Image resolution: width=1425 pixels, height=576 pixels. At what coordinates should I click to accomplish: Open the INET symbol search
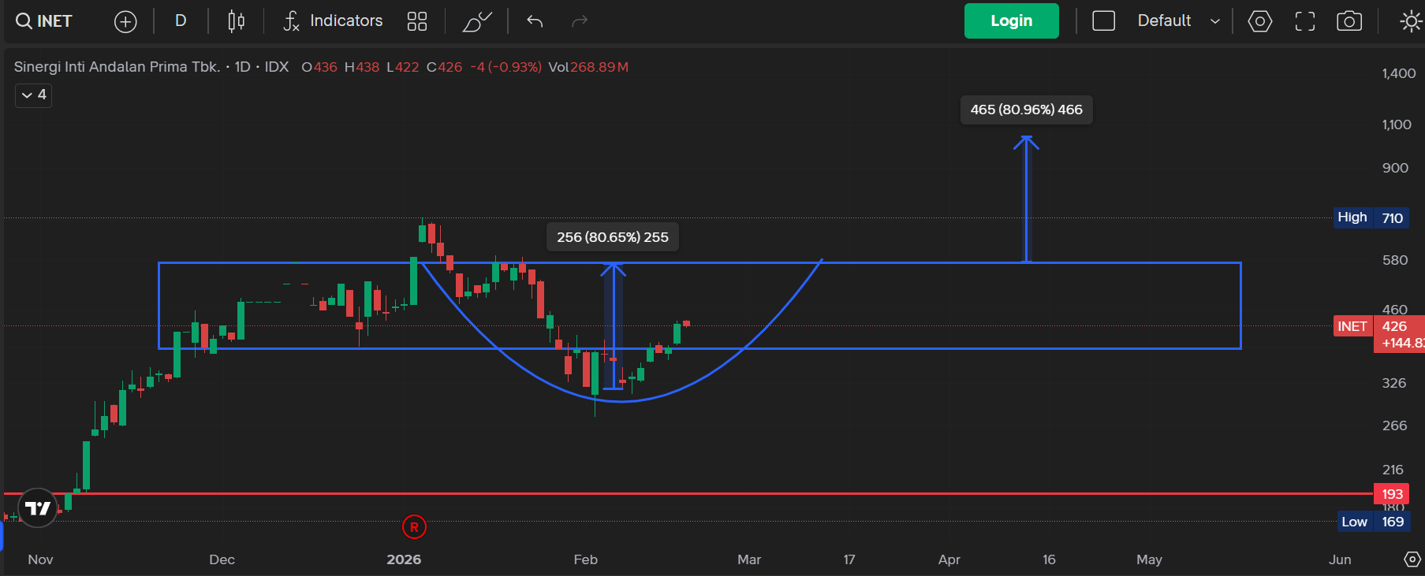pos(44,21)
